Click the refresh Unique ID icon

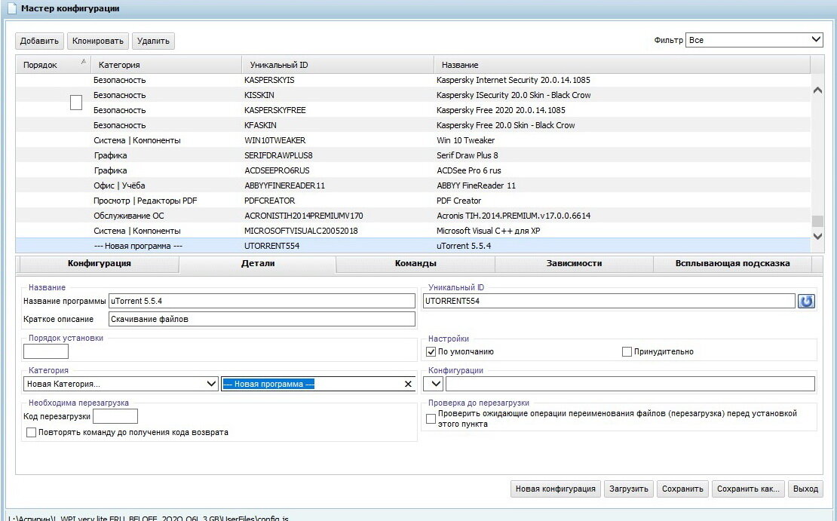pyautogui.click(x=806, y=301)
